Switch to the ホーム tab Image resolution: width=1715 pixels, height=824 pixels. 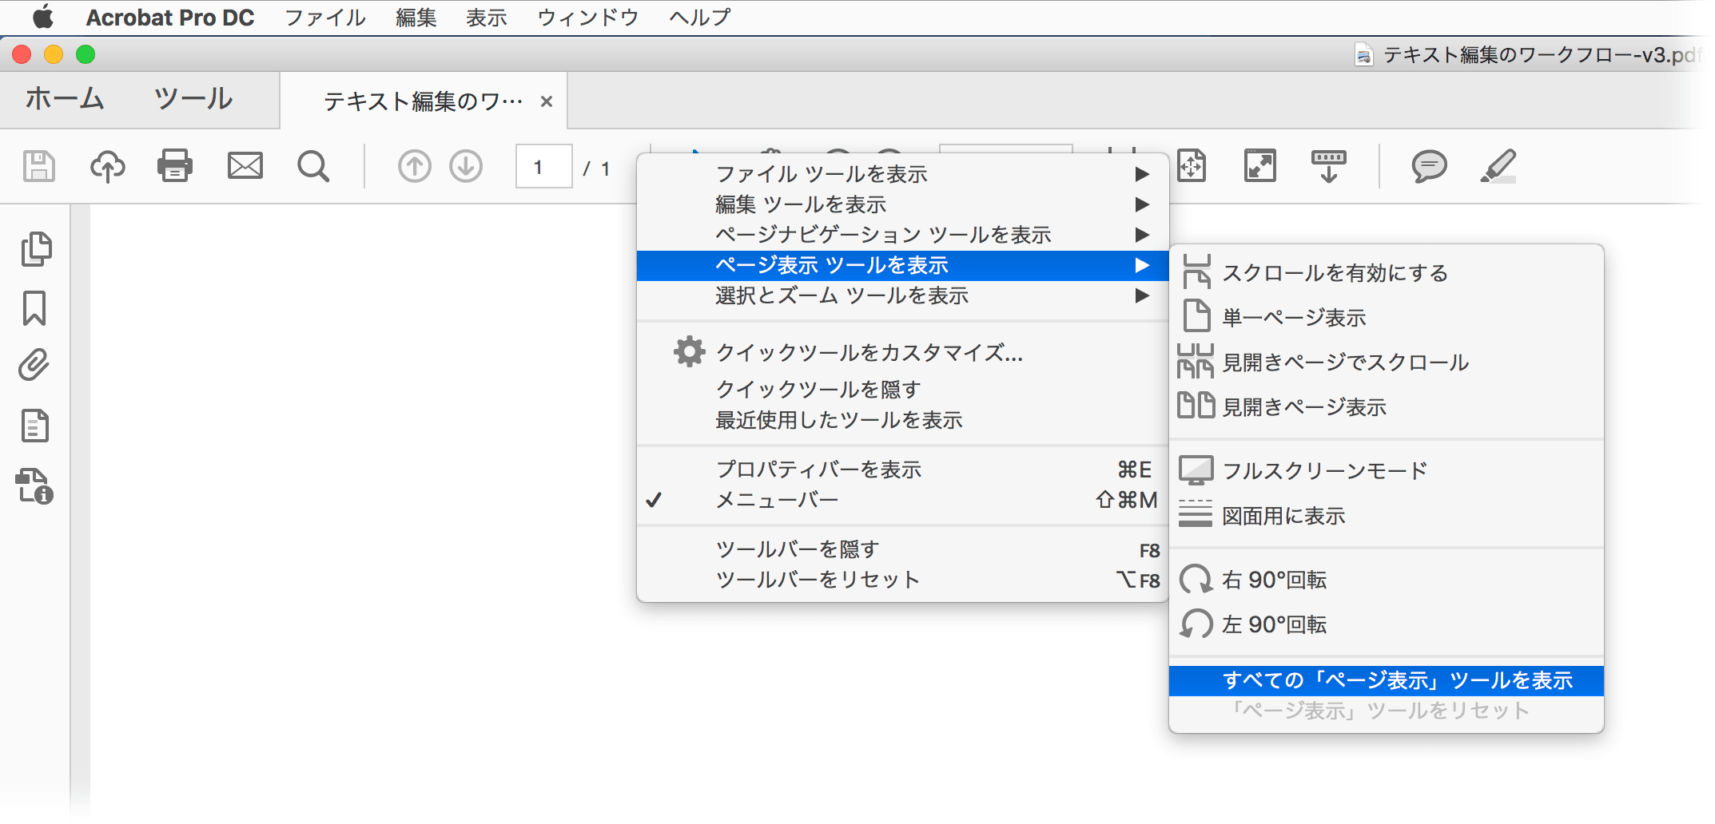pyautogui.click(x=65, y=99)
